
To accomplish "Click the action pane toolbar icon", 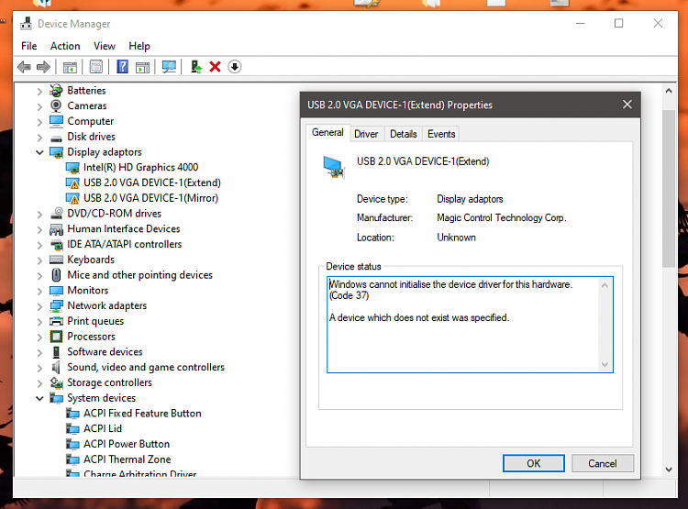I will (x=142, y=67).
